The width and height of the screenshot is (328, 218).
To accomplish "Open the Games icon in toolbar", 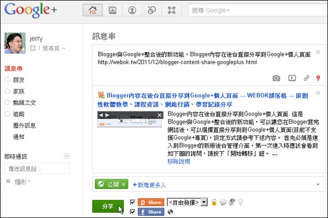I will pyautogui.click(x=171, y=10).
